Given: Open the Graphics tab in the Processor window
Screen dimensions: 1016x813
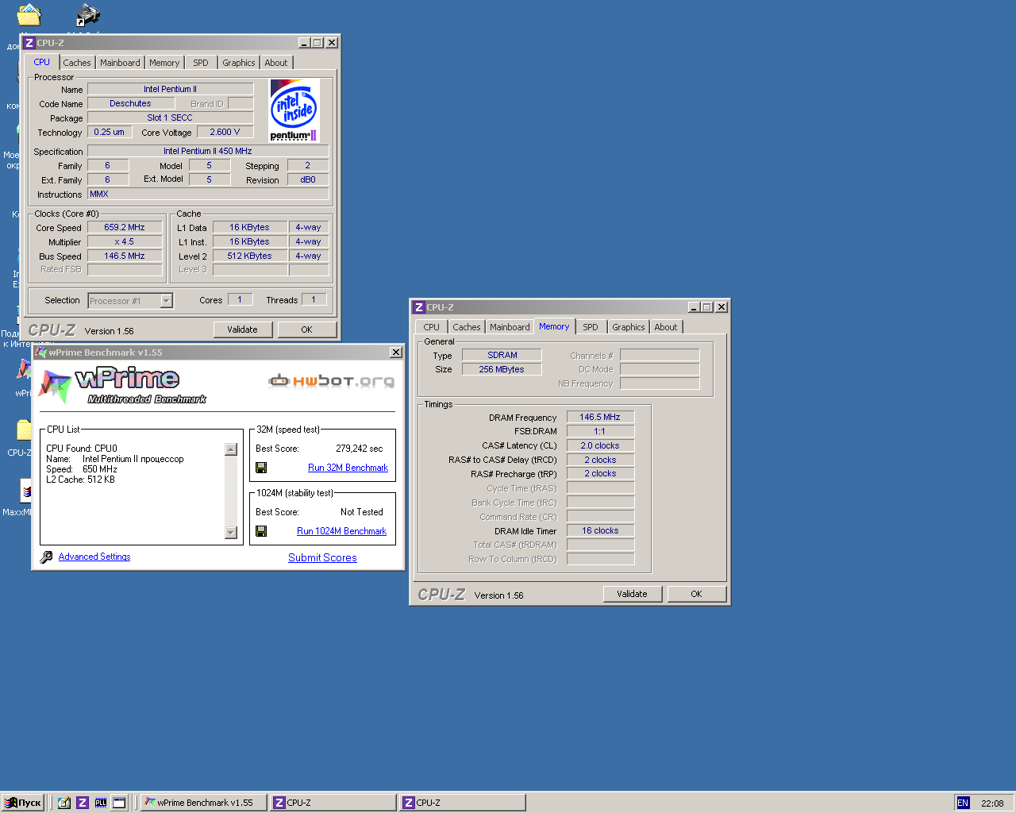Looking at the screenshot, I should click(239, 63).
